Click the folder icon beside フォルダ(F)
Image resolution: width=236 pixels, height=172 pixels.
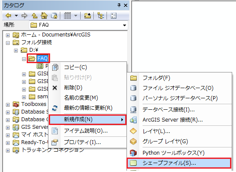pyautogui.click(x=134, y=78)
